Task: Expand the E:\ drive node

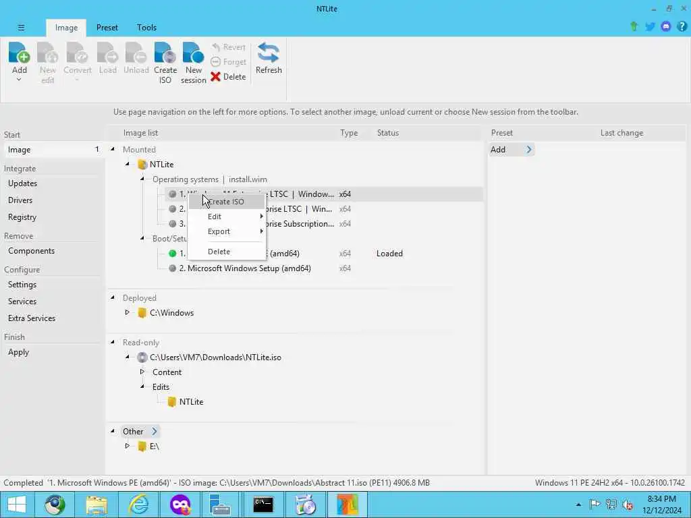Action: click(x=128, y=446)
